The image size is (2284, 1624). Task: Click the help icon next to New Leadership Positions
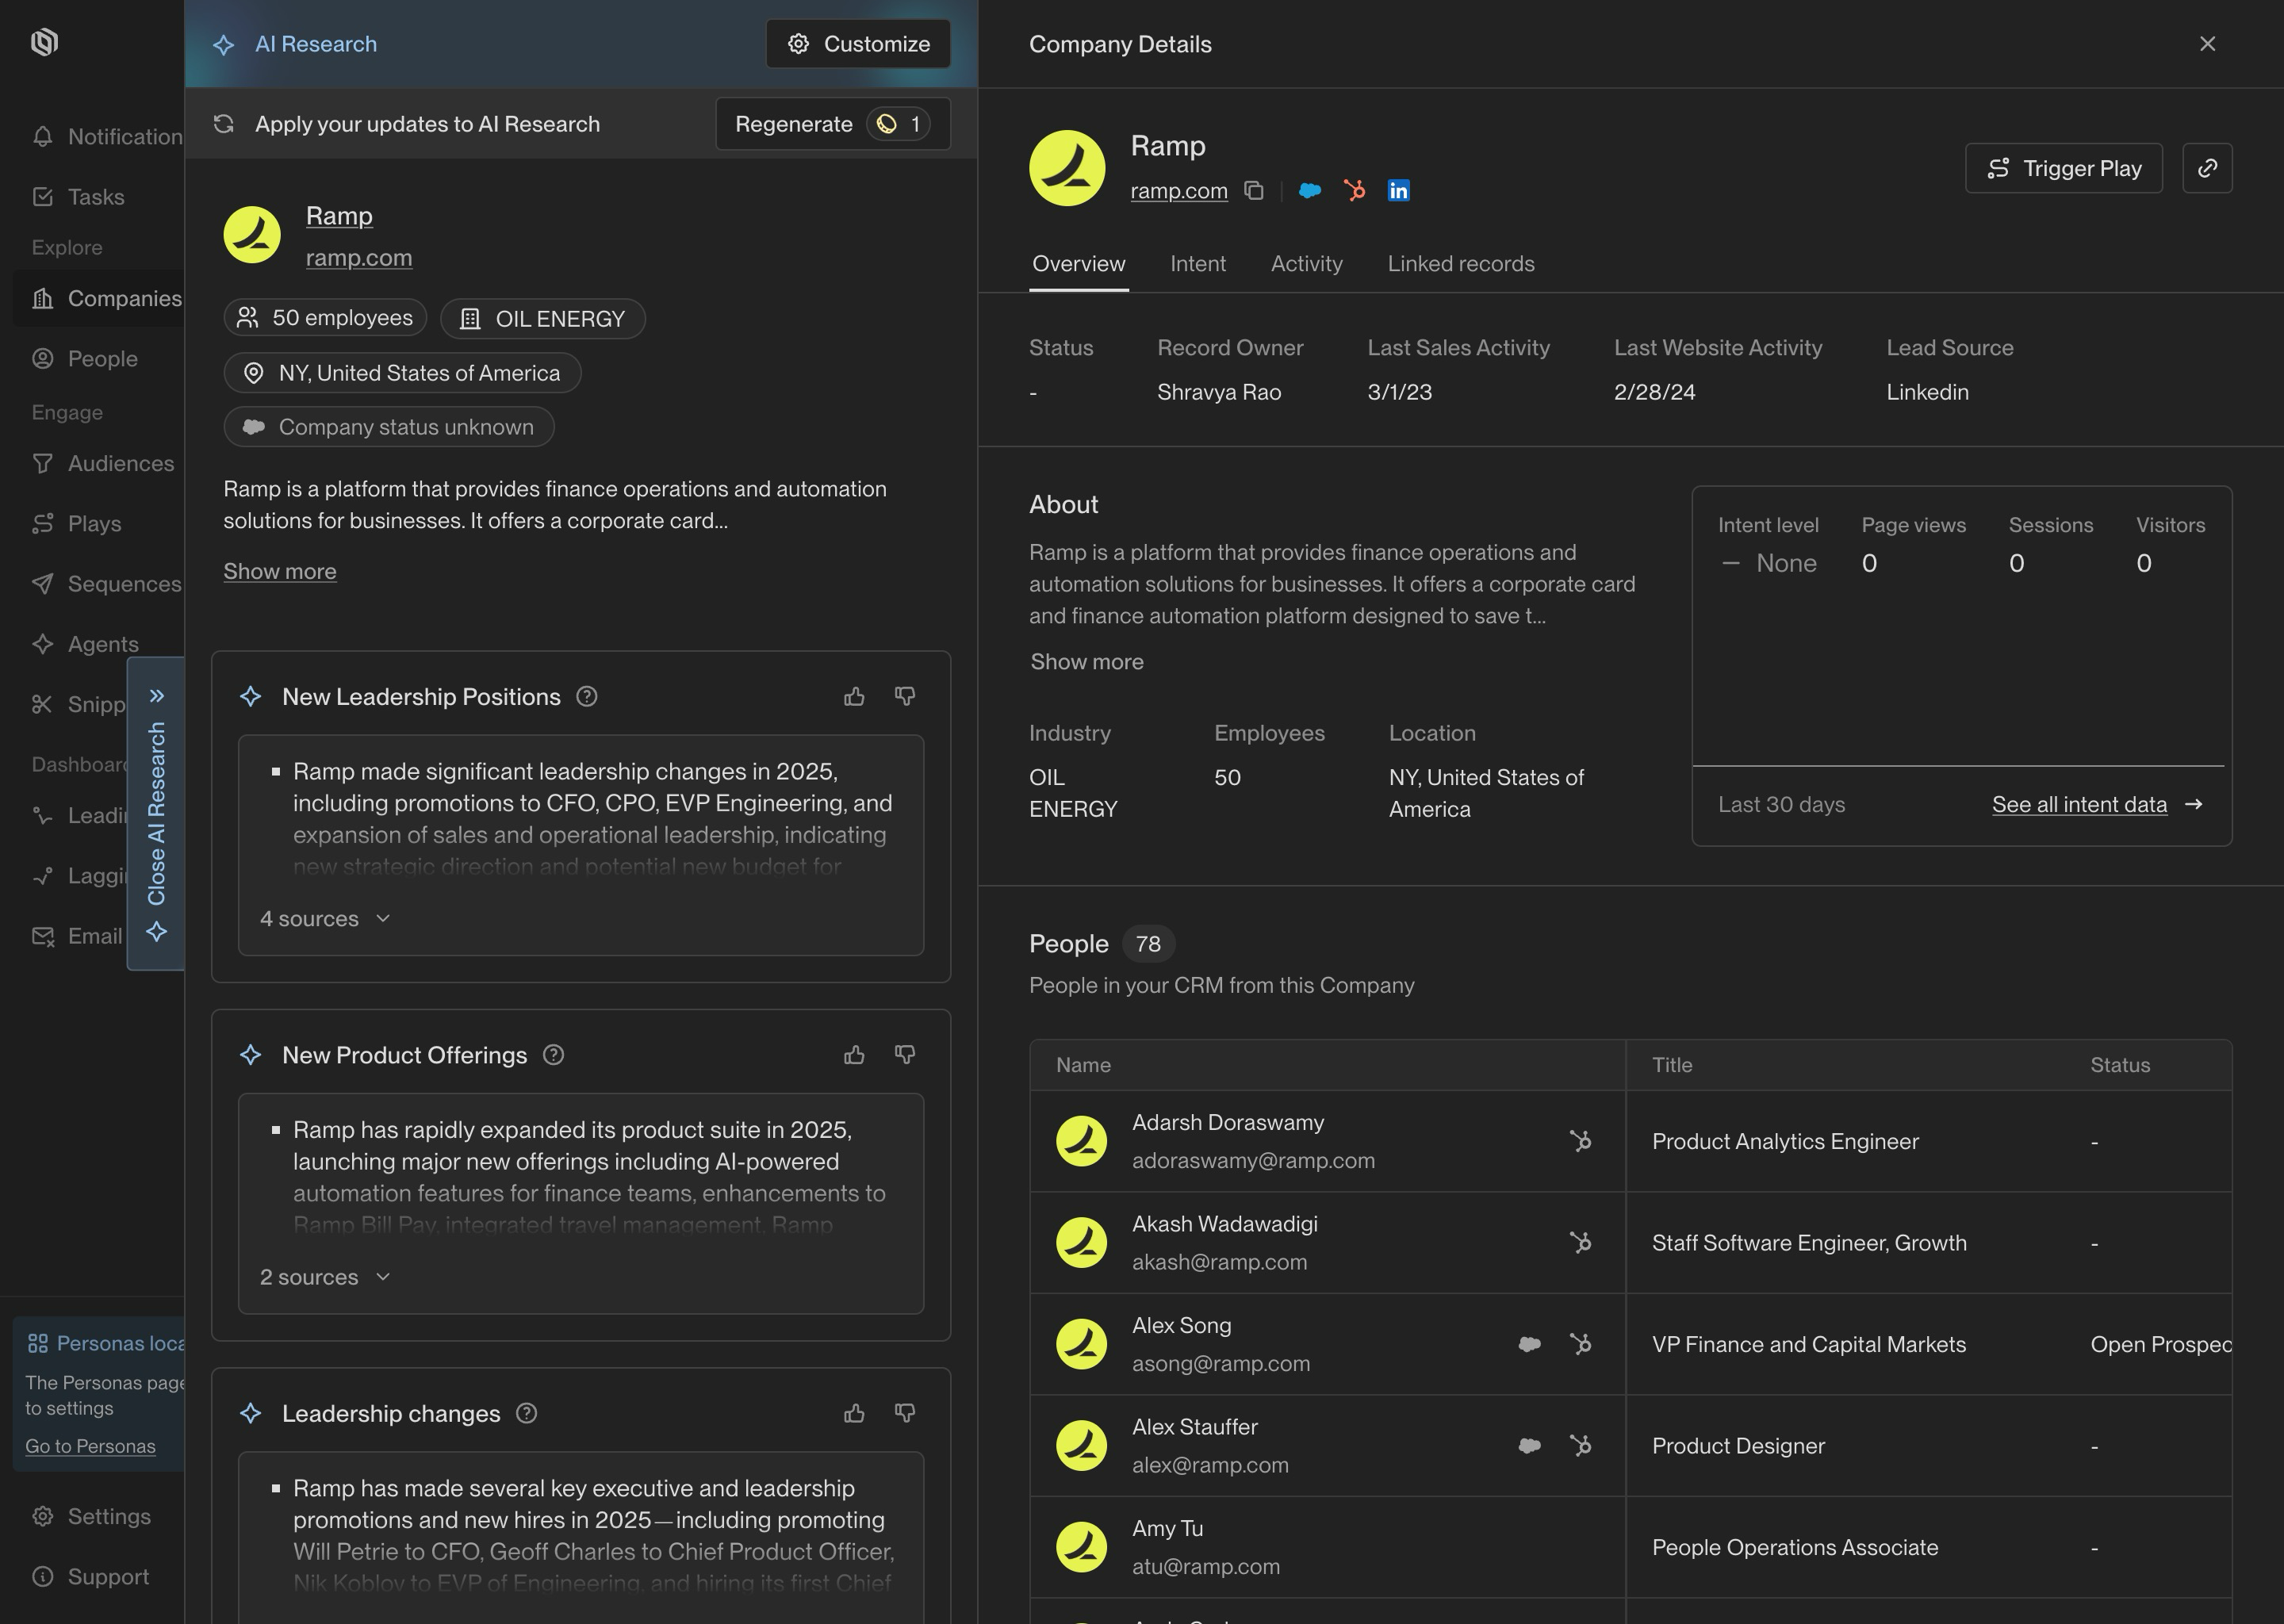click(587, 696)
